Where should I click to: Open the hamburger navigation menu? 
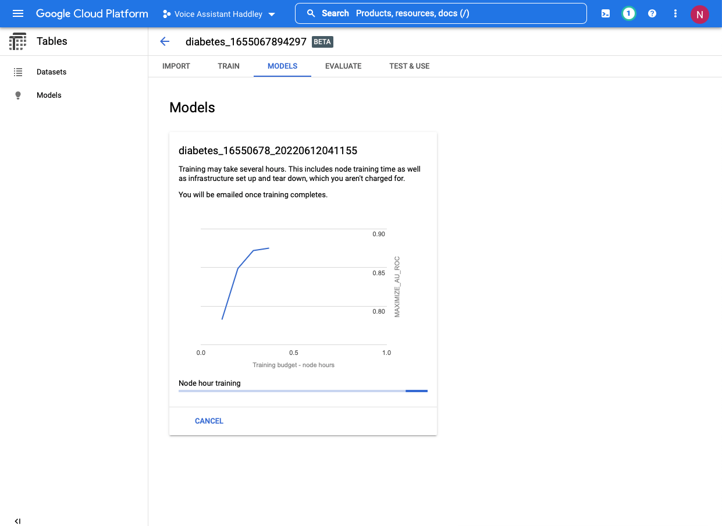pyautogui.click(x=18, y=13)
